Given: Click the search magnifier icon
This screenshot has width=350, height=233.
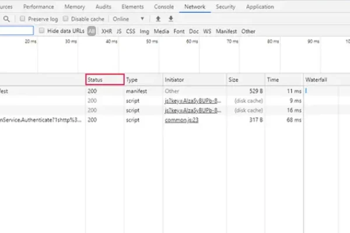Looking at the screenshot, I should tap(6, 19).
